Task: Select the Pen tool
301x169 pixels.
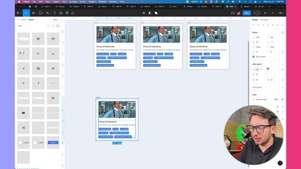Action: 48,13
